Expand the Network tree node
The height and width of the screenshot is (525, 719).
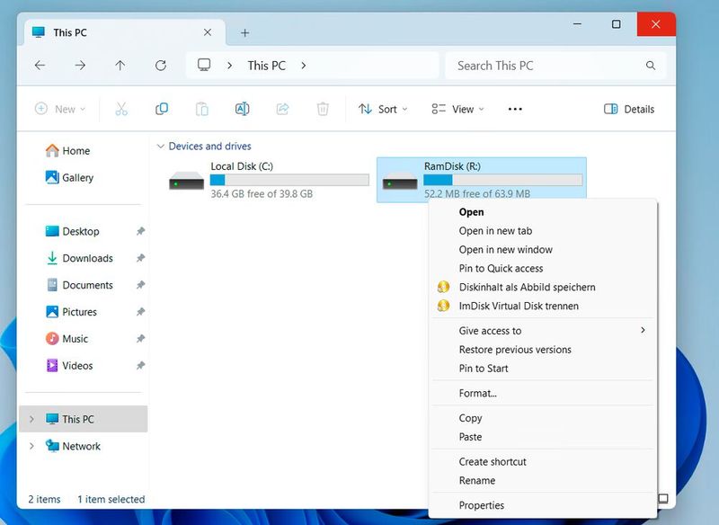tap(32, 446)
